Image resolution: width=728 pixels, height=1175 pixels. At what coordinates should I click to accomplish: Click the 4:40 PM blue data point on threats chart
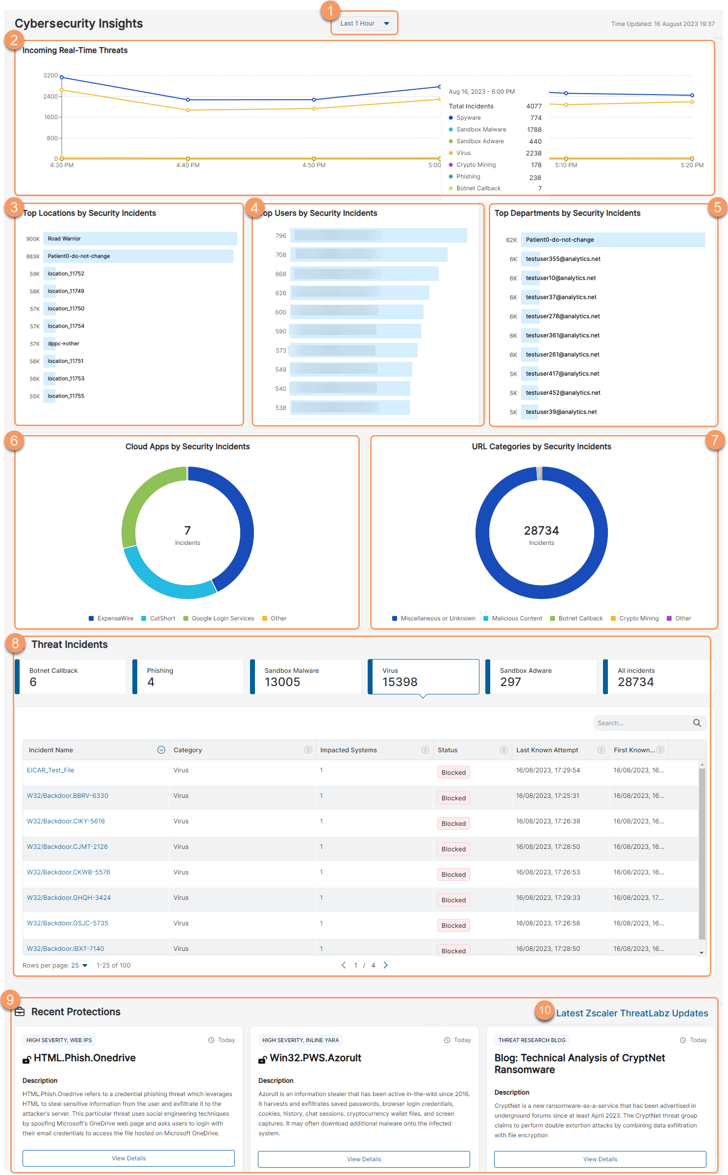tap(188, 100)
